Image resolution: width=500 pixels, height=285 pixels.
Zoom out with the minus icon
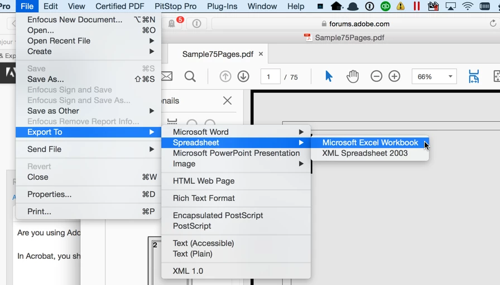click(x=376, y=77)
